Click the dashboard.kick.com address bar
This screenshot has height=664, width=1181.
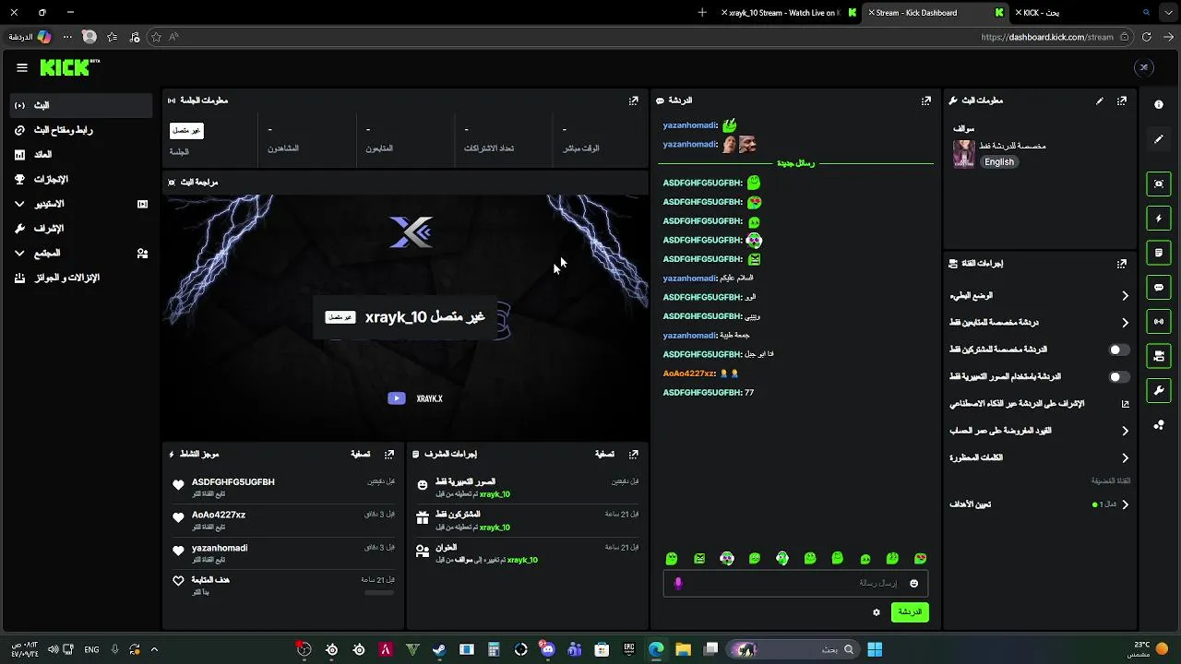[1047, 37]
